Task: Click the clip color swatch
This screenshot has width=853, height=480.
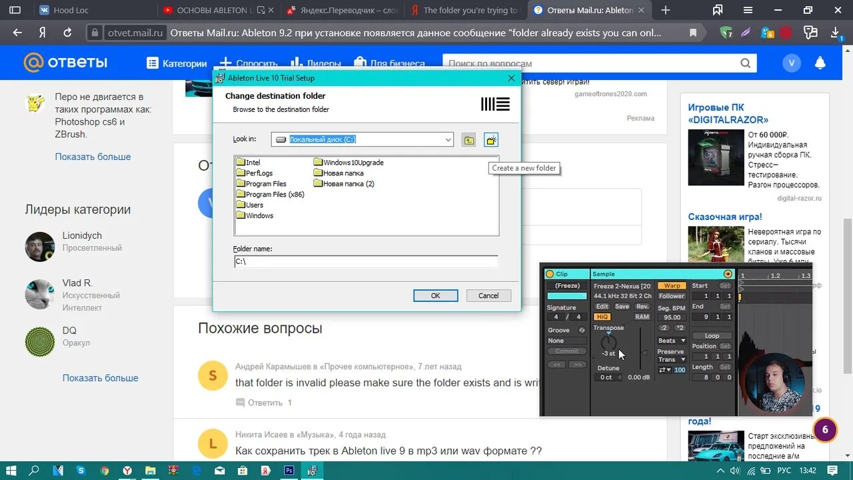Action: tap(567, 296)
